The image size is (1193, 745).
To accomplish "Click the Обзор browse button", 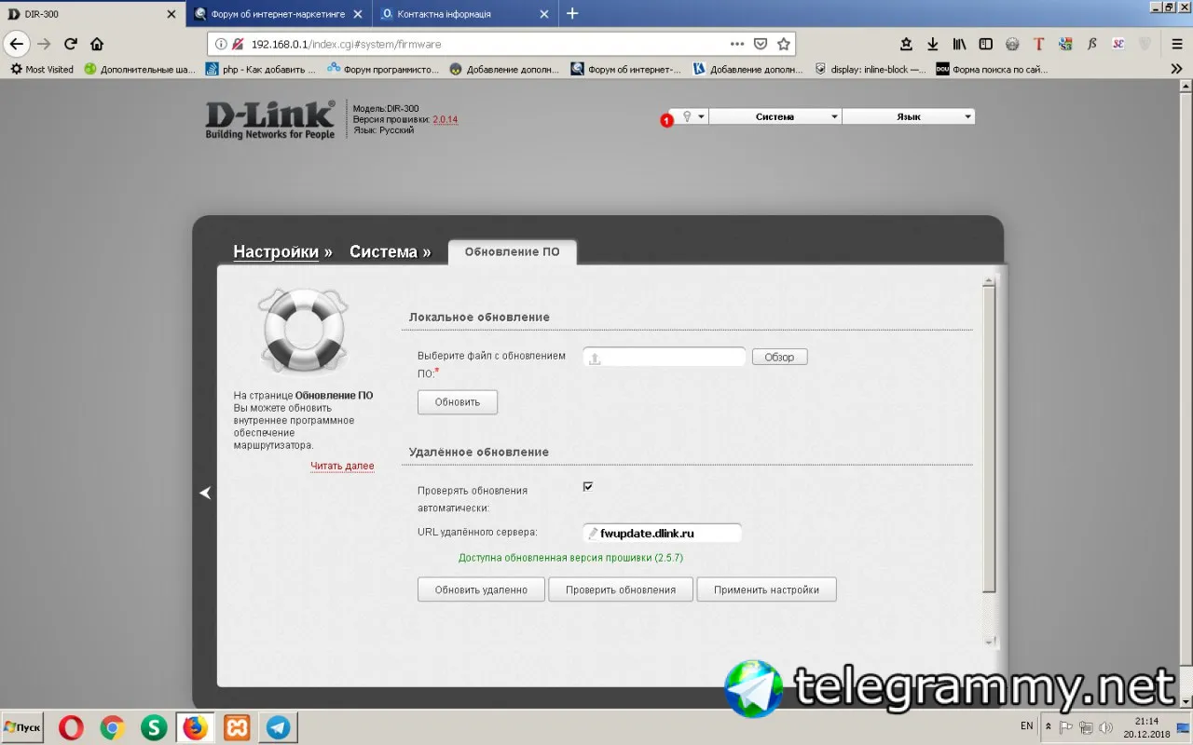I will click(x=779, y=357).
